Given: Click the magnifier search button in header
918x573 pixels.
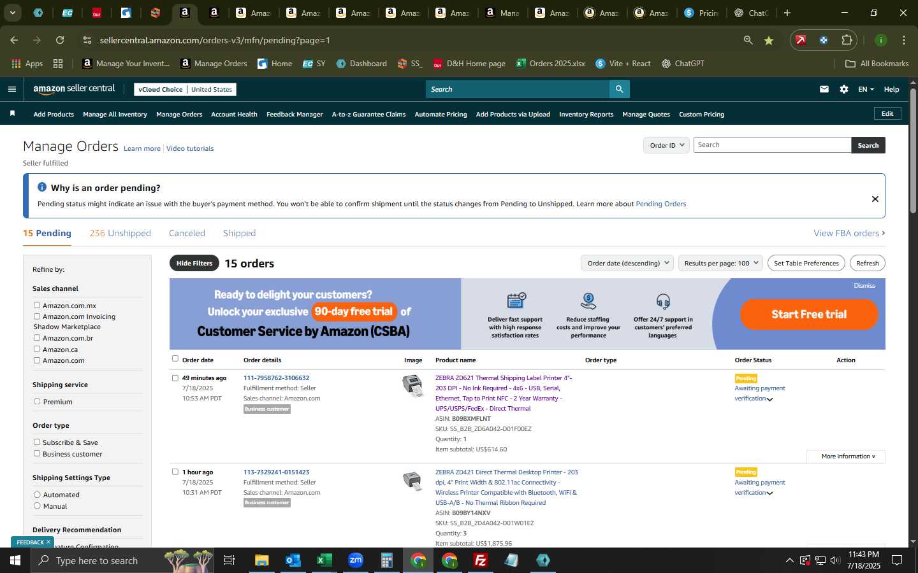Looking at the screenshot, I should [x=619, y=89].
